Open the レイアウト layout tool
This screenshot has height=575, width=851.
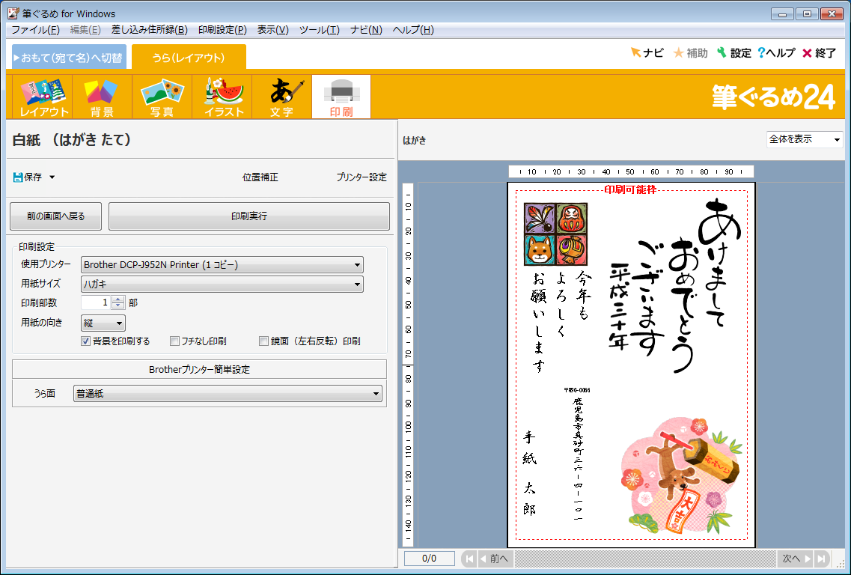pyautogui.click(x=43, y=97)
